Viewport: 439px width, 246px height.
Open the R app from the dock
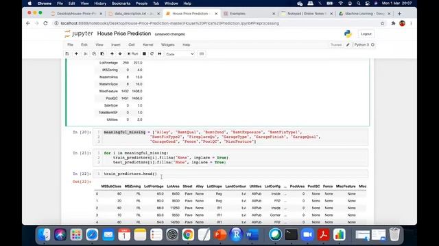[x=236, y=234]
